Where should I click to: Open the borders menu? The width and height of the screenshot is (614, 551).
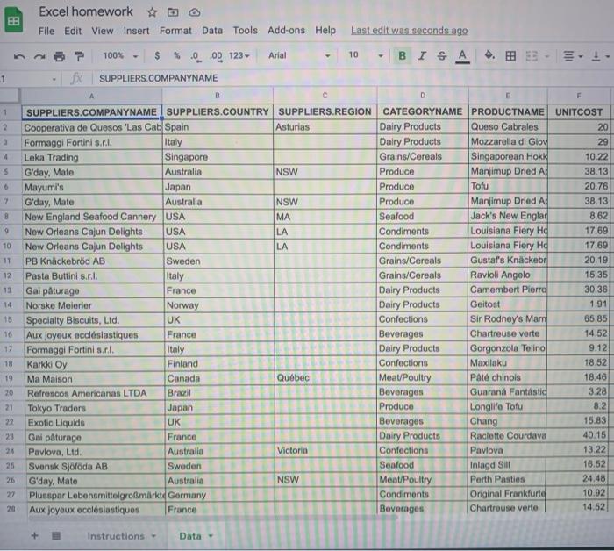click(x=510, y=56)
